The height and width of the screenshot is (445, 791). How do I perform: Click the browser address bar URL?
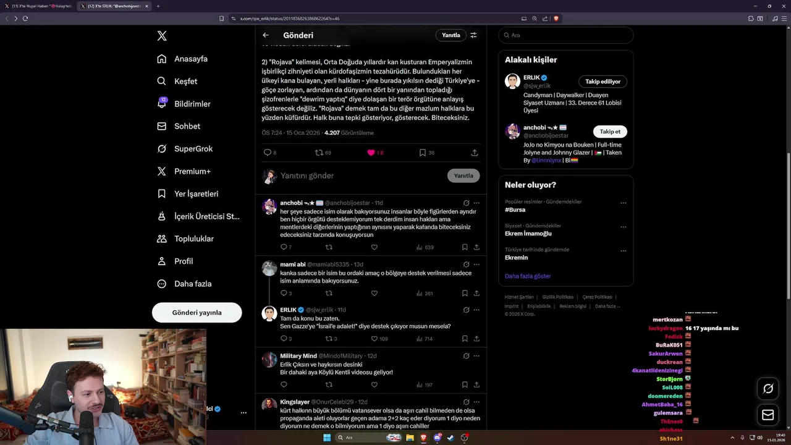(290, 19)
